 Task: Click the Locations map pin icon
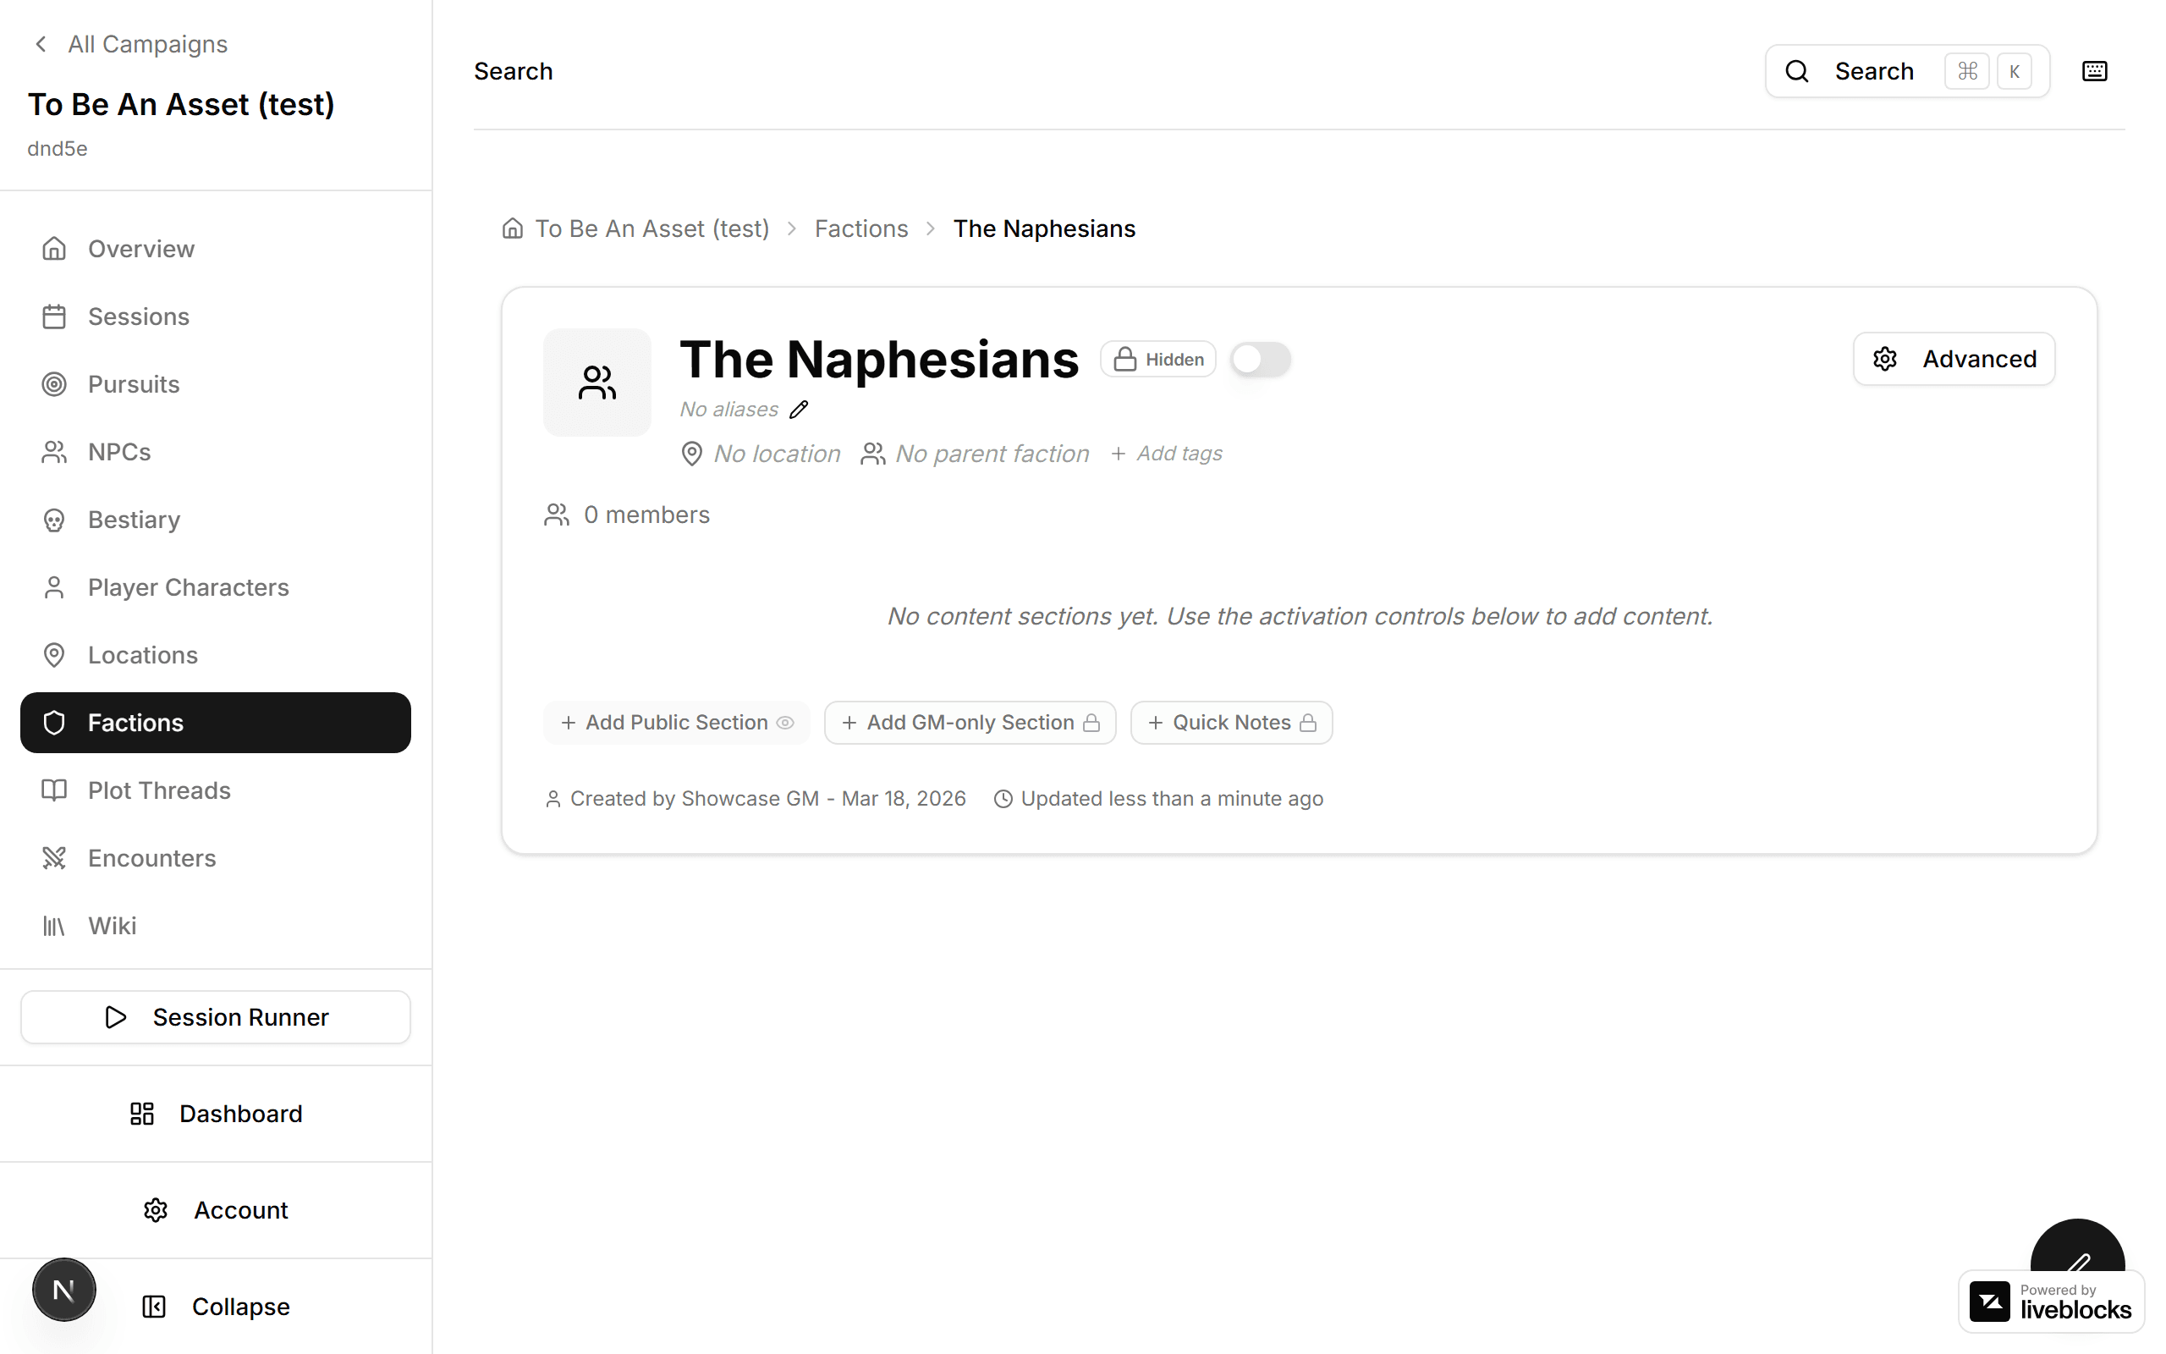pos(55,655)
